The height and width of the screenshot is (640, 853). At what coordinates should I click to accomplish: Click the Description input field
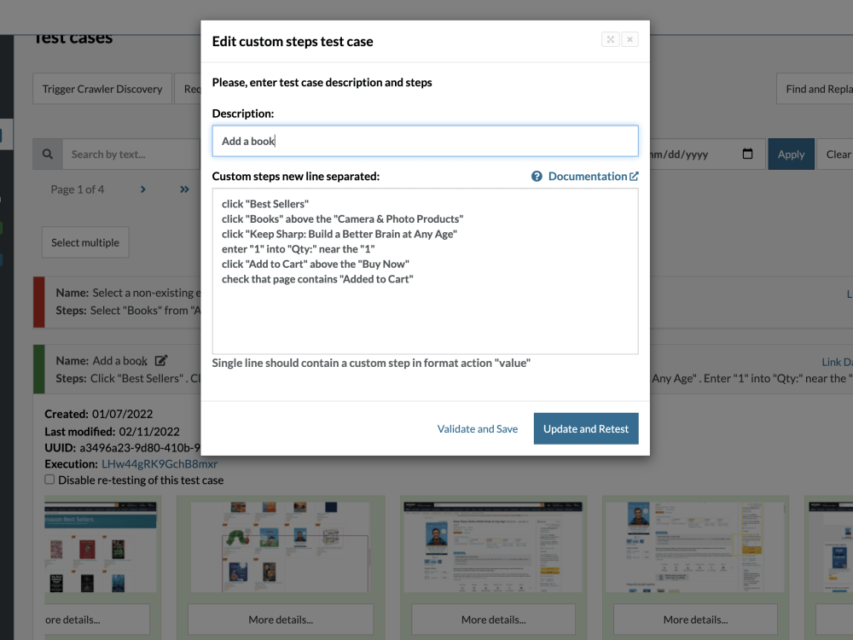425,141
